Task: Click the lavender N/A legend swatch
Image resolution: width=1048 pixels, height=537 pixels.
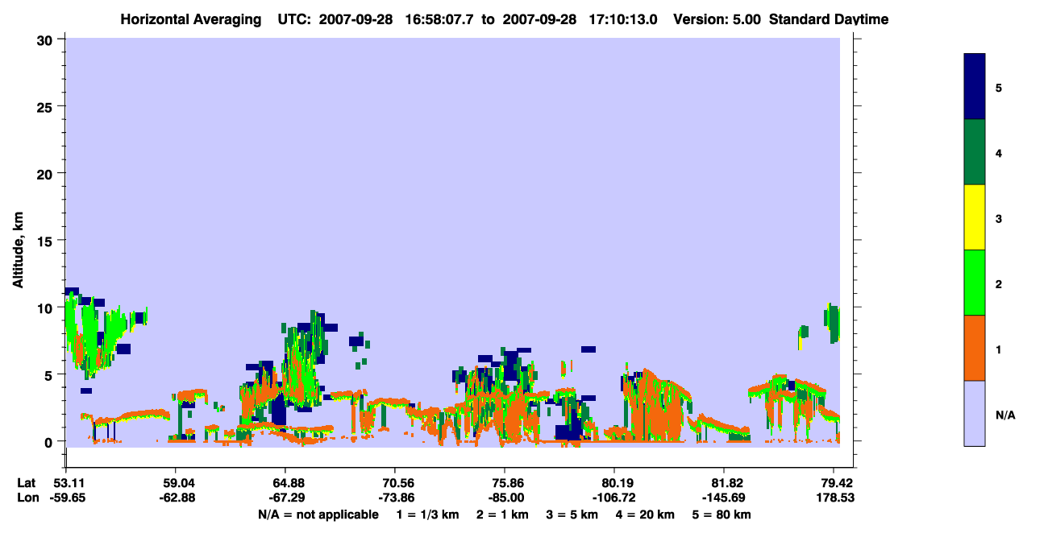Action: tap(975, 413)
